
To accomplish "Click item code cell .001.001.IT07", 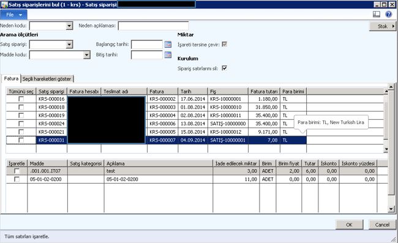I will tap(47, 171).
